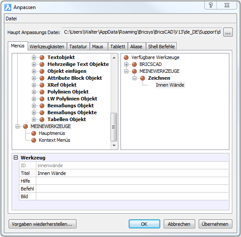Click the Kontext Menüs node icon
This screenshot has height=237, width=241.
34,140
